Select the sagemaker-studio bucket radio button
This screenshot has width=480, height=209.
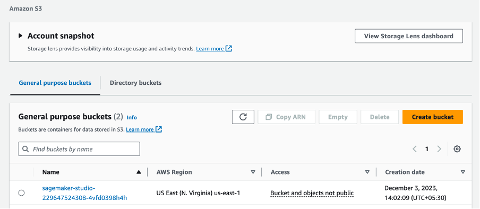click(21, 193)
